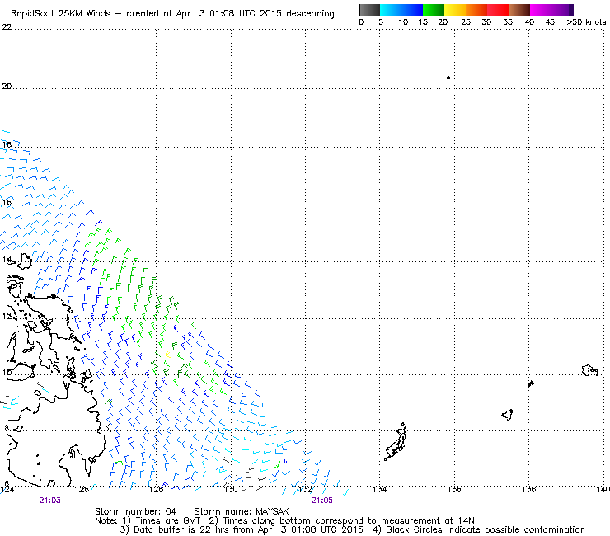Click the longitude label 132
This screenshot has width=610, height=536.
(305, 489)
